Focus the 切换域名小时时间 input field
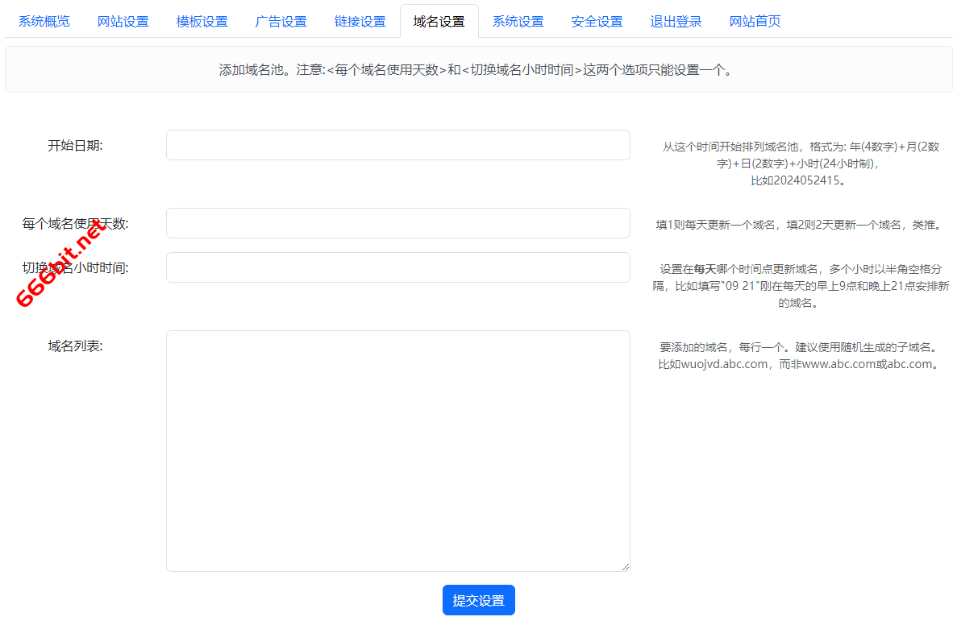Viewport: 957px width, 621px height. click(x=397, y=267)
